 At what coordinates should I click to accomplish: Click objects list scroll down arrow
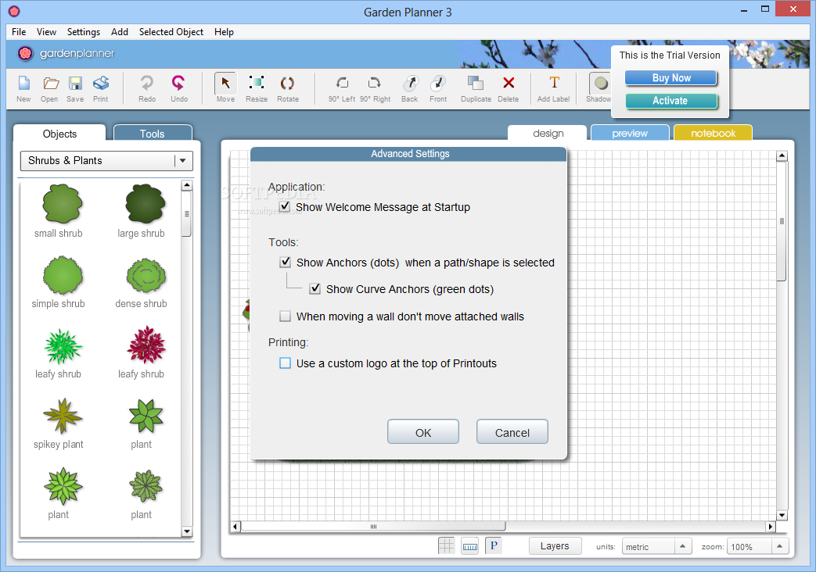187,531
